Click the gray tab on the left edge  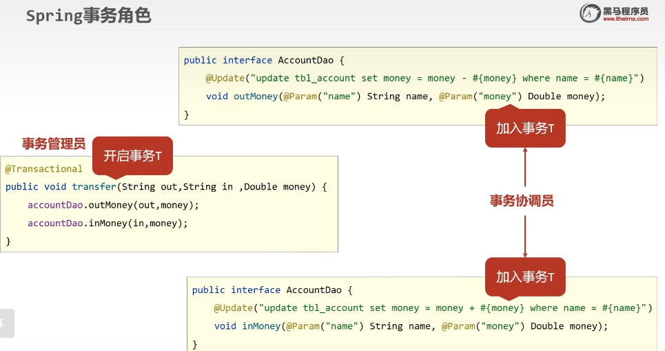(7, 323)
